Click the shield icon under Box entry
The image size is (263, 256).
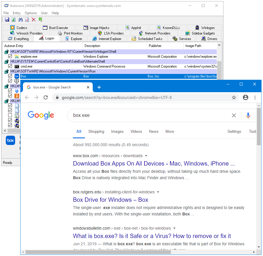(17, 81)
